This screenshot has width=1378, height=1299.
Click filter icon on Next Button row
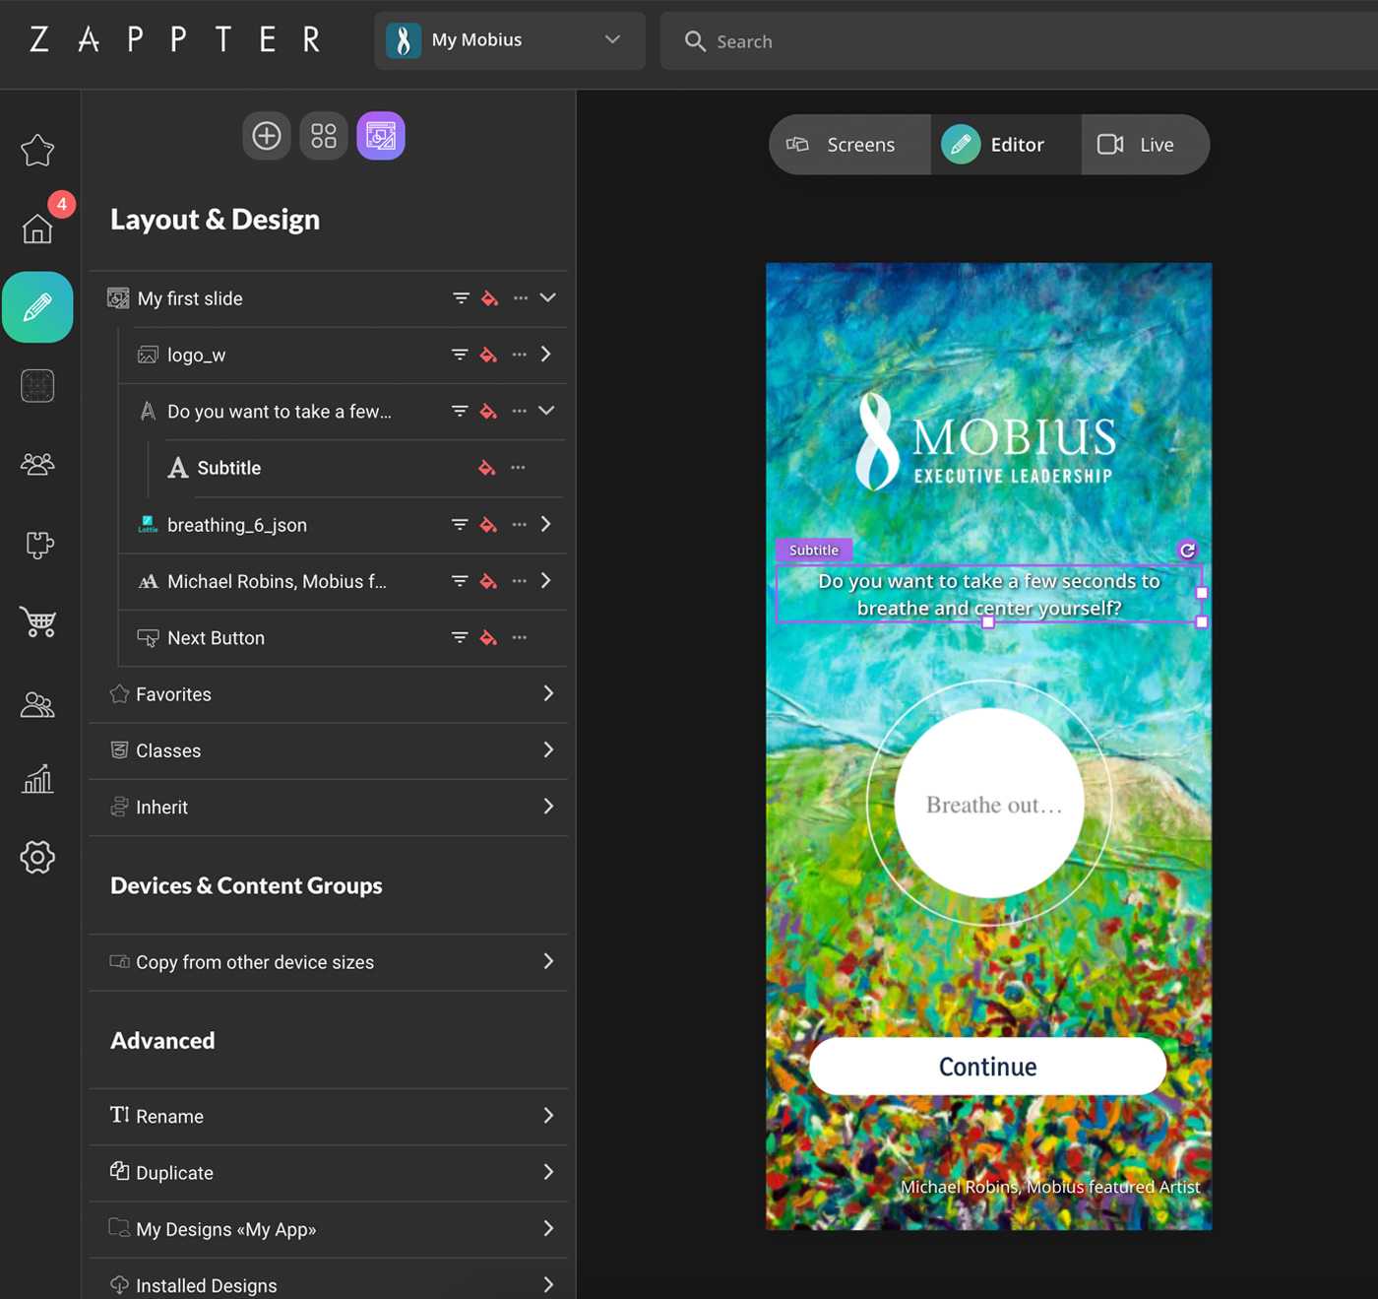tap(460, 637)
